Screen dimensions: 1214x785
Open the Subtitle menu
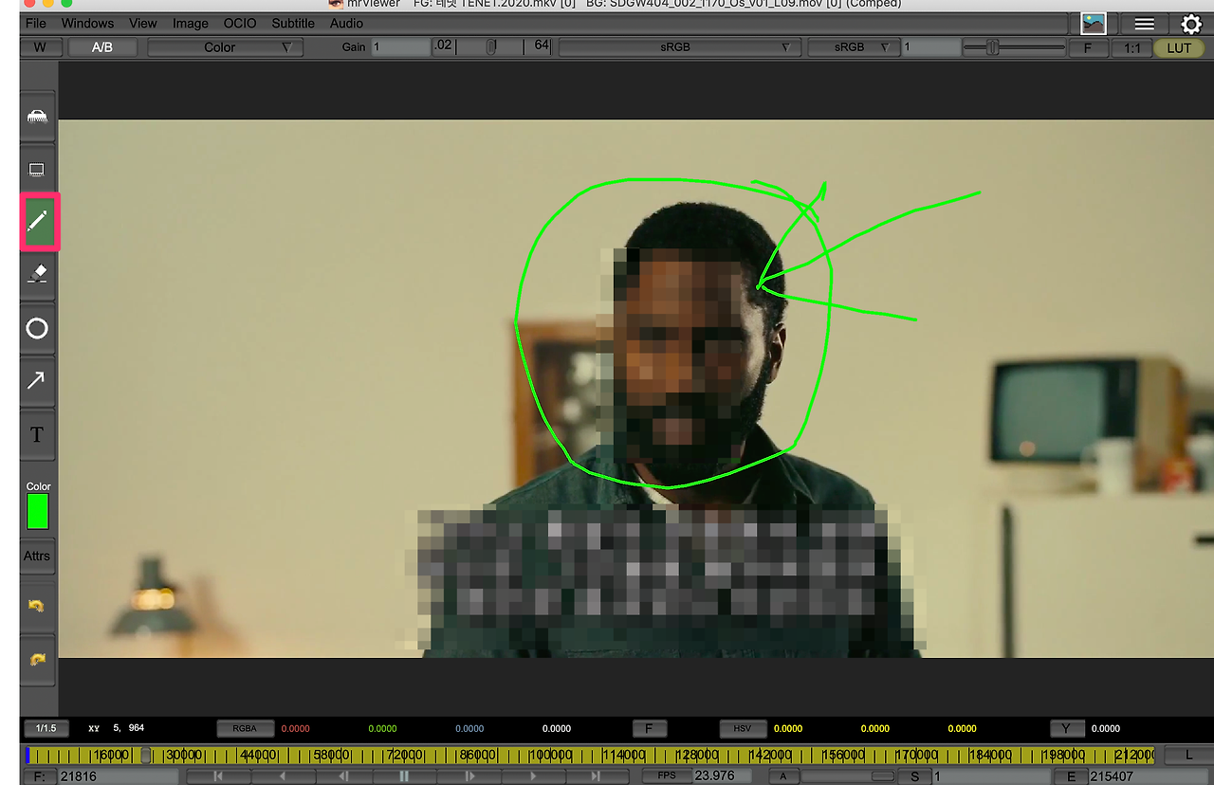click(293, 23)
